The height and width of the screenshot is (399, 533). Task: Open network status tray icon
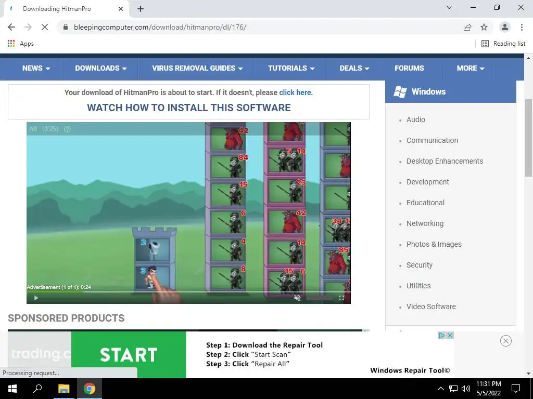click(x=453, y=389)
